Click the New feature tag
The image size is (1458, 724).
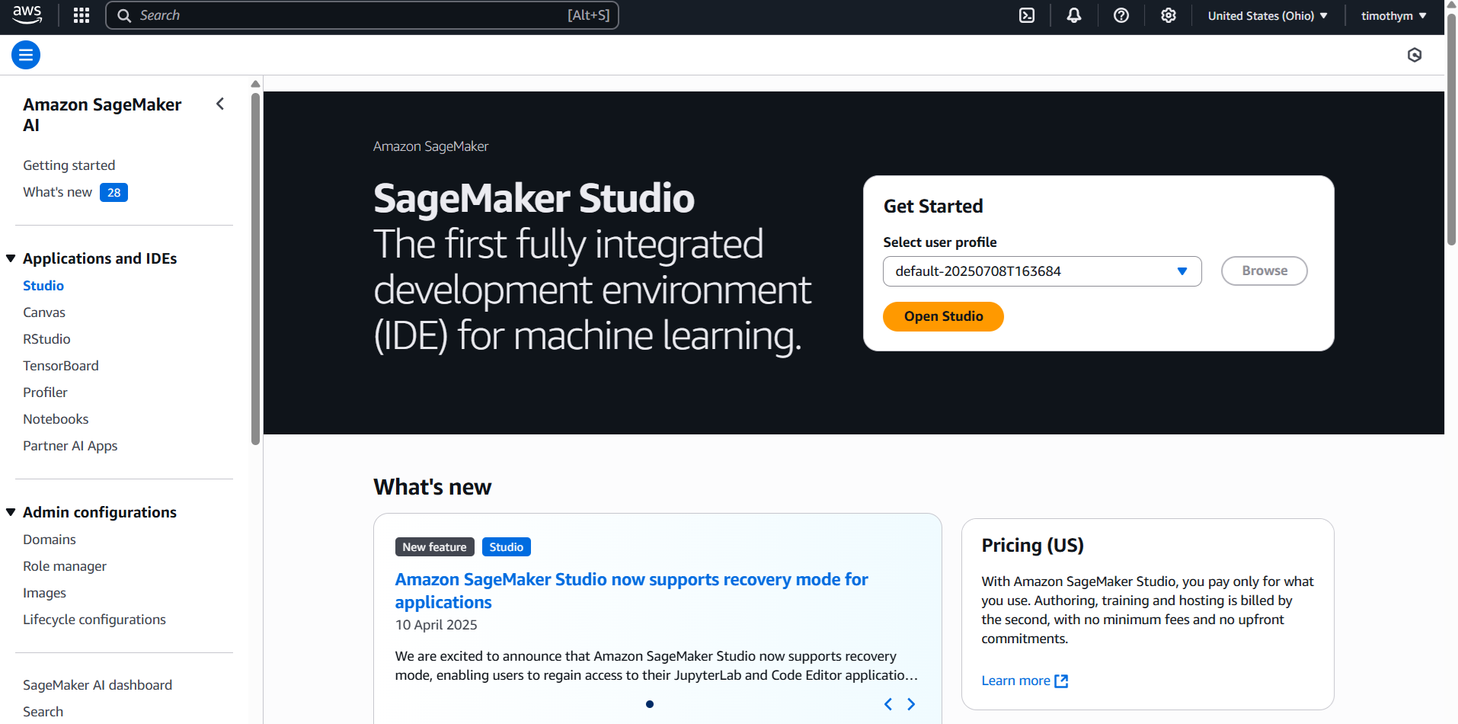coord(435,547)
